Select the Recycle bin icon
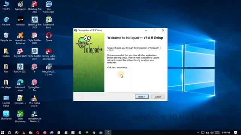241x135 pixels. pos(6,37)
